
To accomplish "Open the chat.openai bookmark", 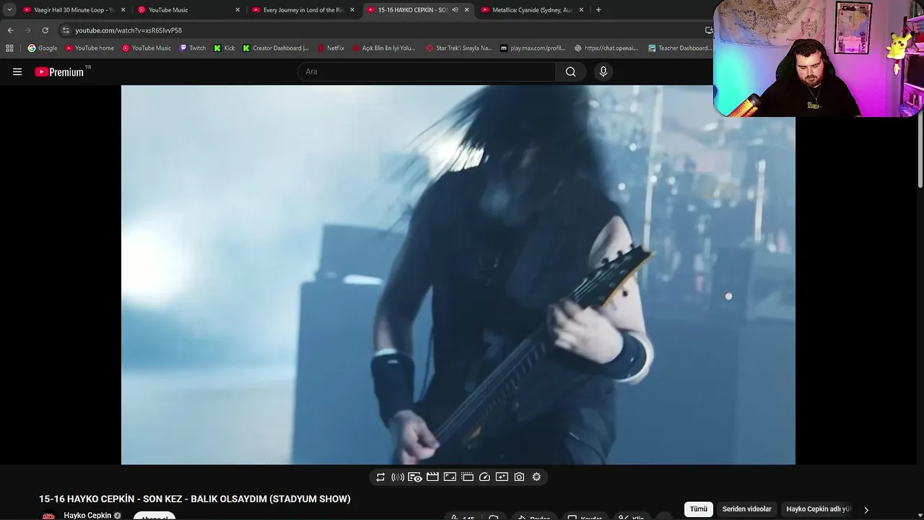I will (x=606, y=48).
